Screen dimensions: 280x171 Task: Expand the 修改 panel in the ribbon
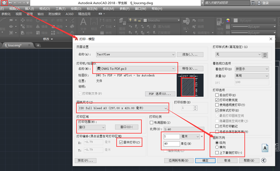pyautogui.click(x=48, y=39)
